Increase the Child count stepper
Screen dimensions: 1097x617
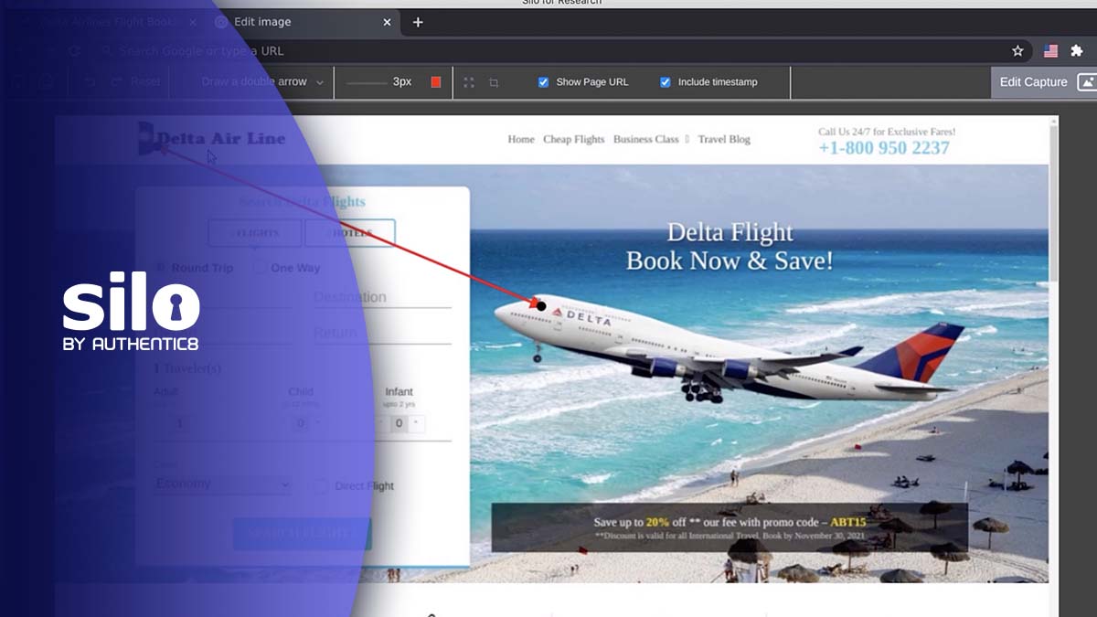(x=317, y=423)
